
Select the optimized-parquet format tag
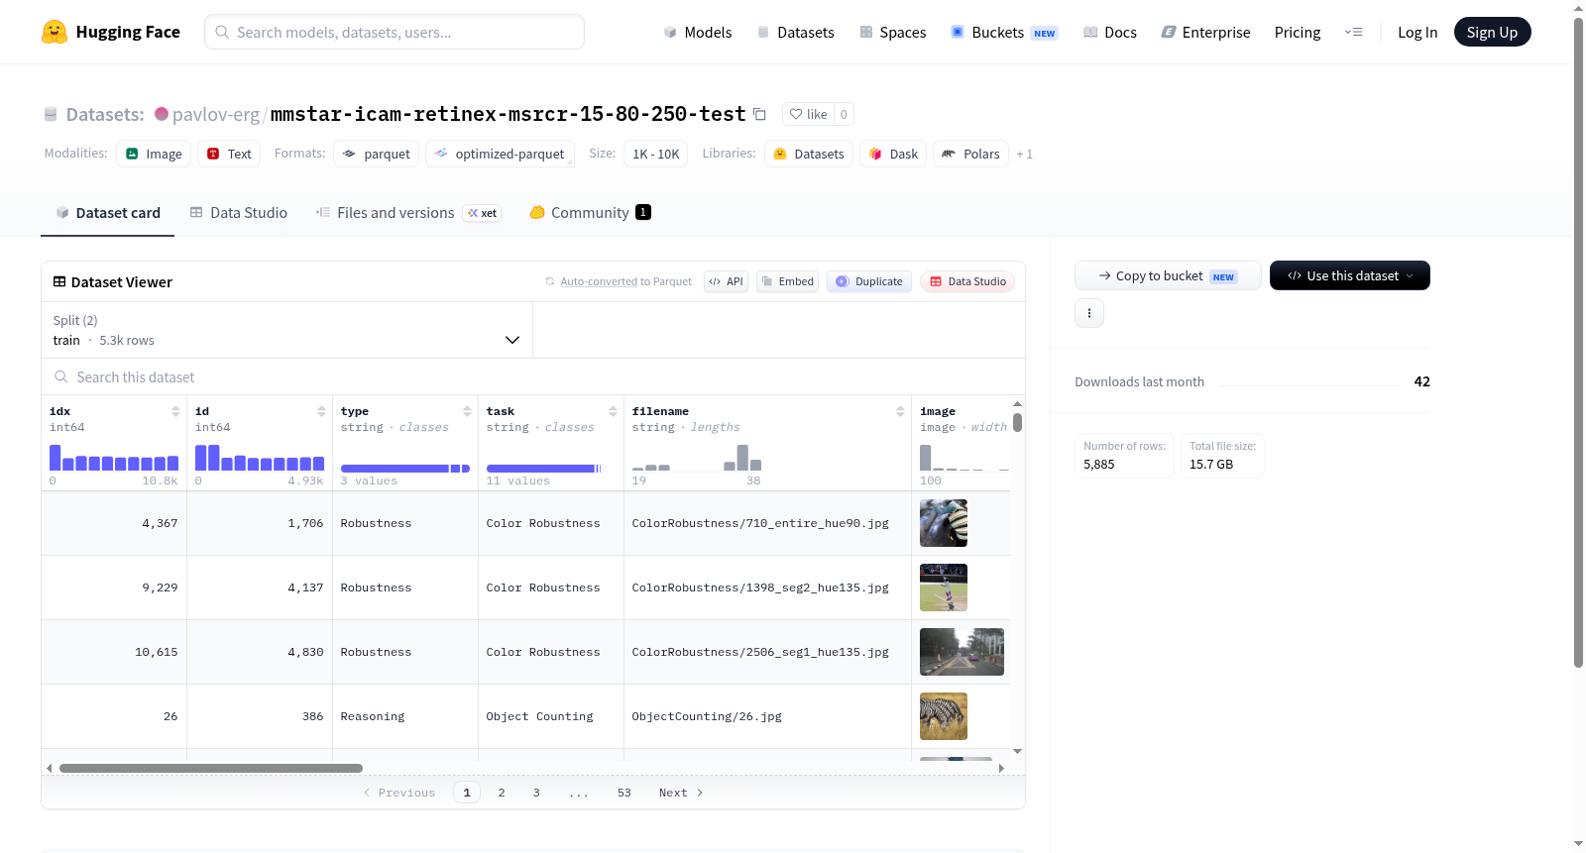pos(500,154)
